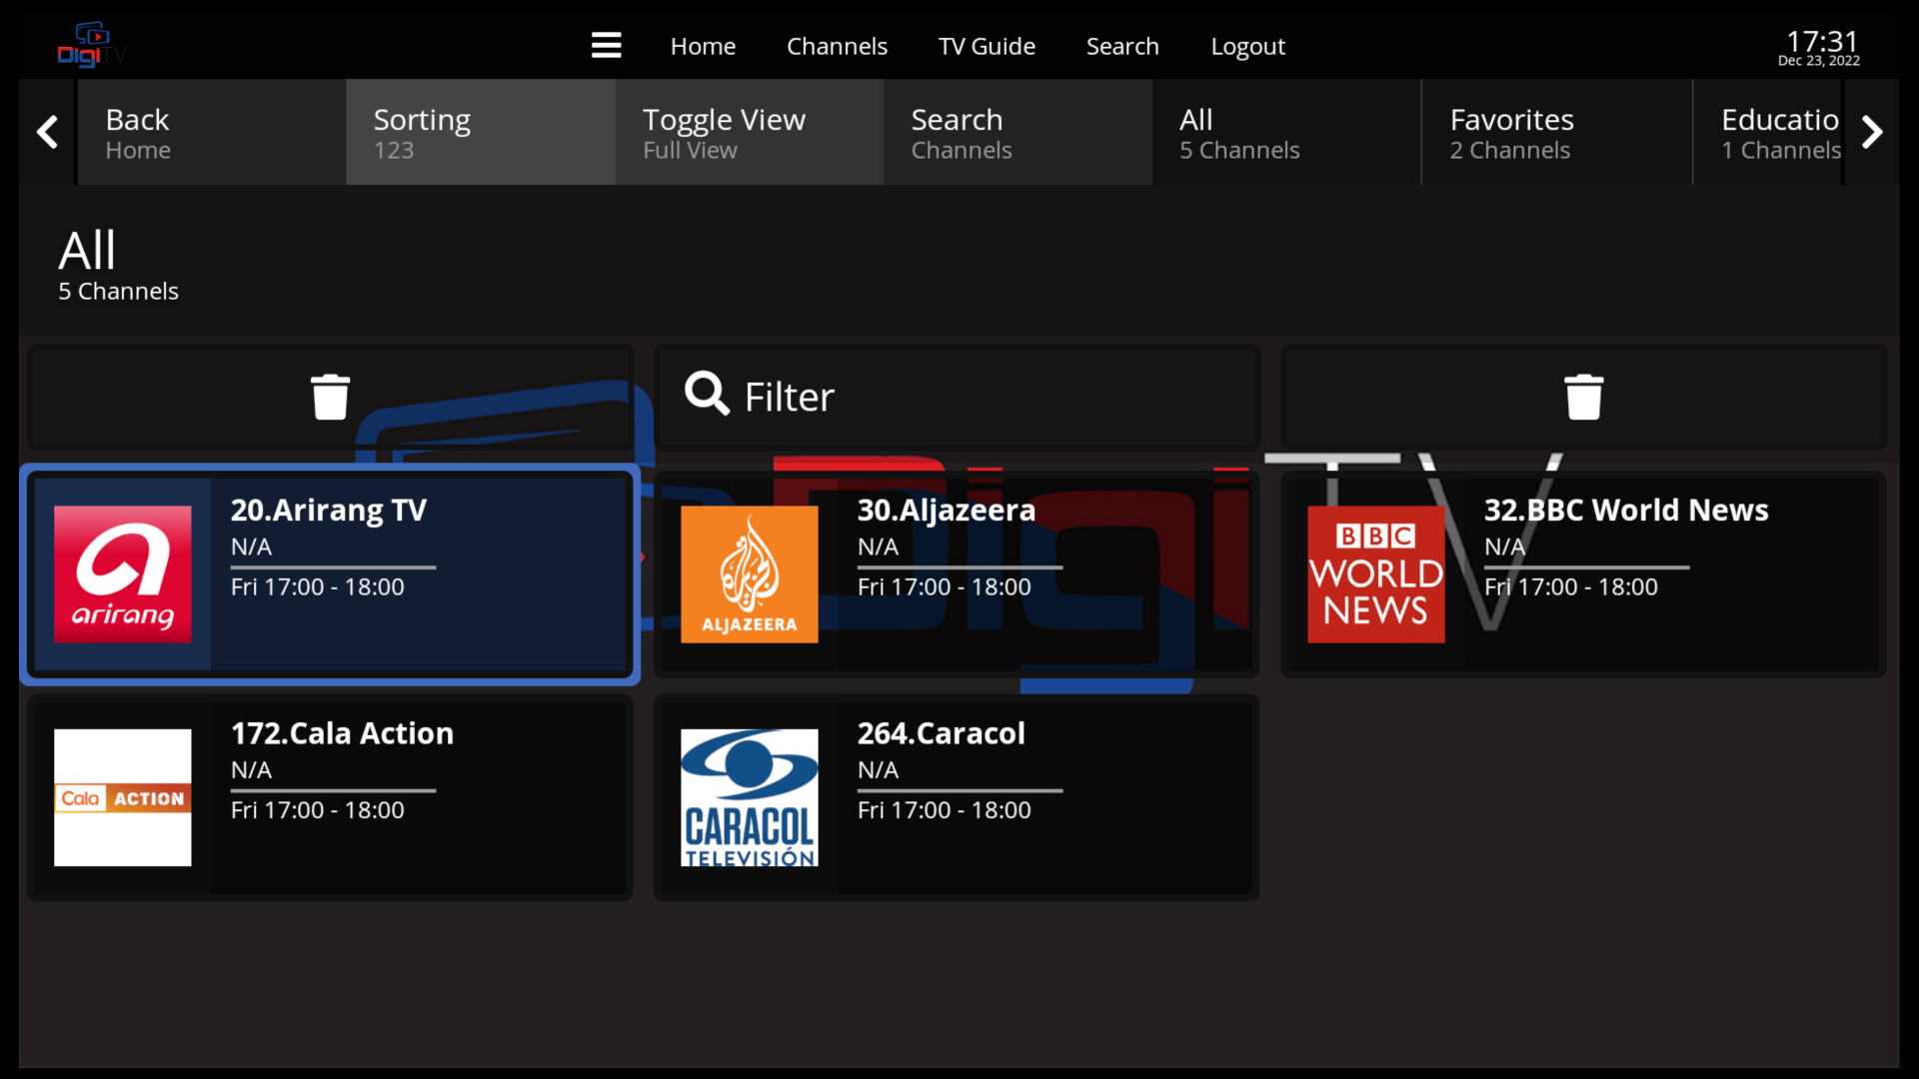Click the left trash icon above Arirang TV

[330, 396]
